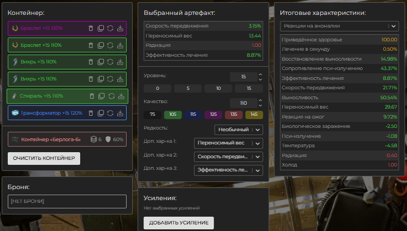Delete the Браслет +15 130% artifact
Image resolution: width=407 pixels, height=231 pixels.
[x=91, y=28]
